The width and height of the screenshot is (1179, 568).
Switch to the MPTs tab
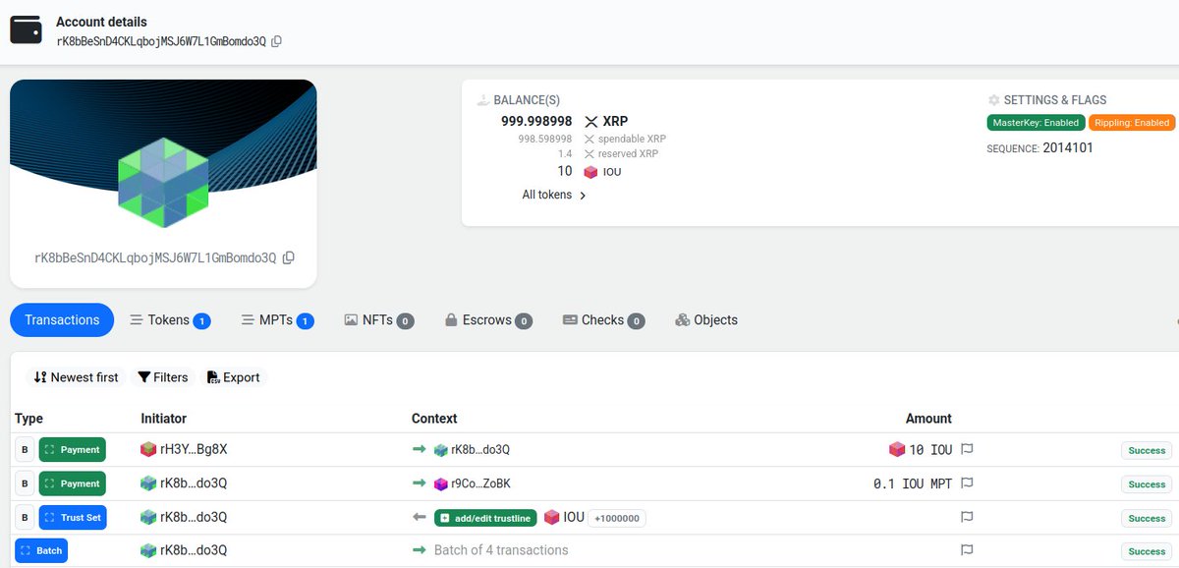277,320
